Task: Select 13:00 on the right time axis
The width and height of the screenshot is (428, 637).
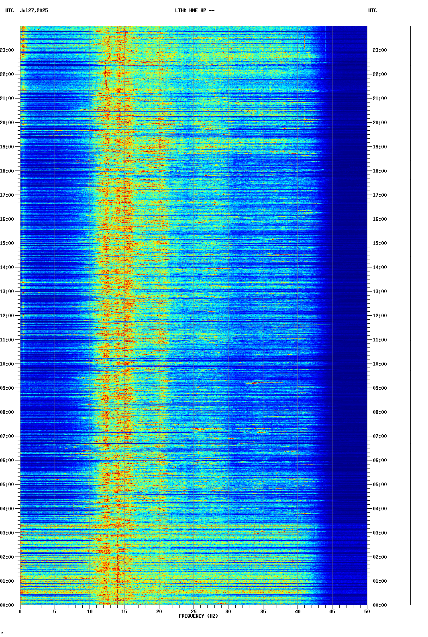Action: click(380, 292)
